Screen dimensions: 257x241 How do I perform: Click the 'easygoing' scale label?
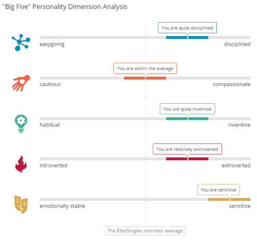point(52,44)
